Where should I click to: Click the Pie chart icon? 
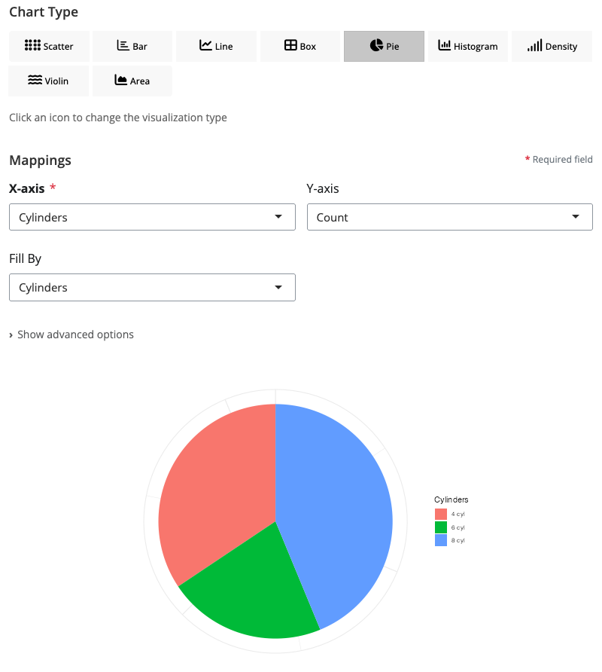point(384,46)
